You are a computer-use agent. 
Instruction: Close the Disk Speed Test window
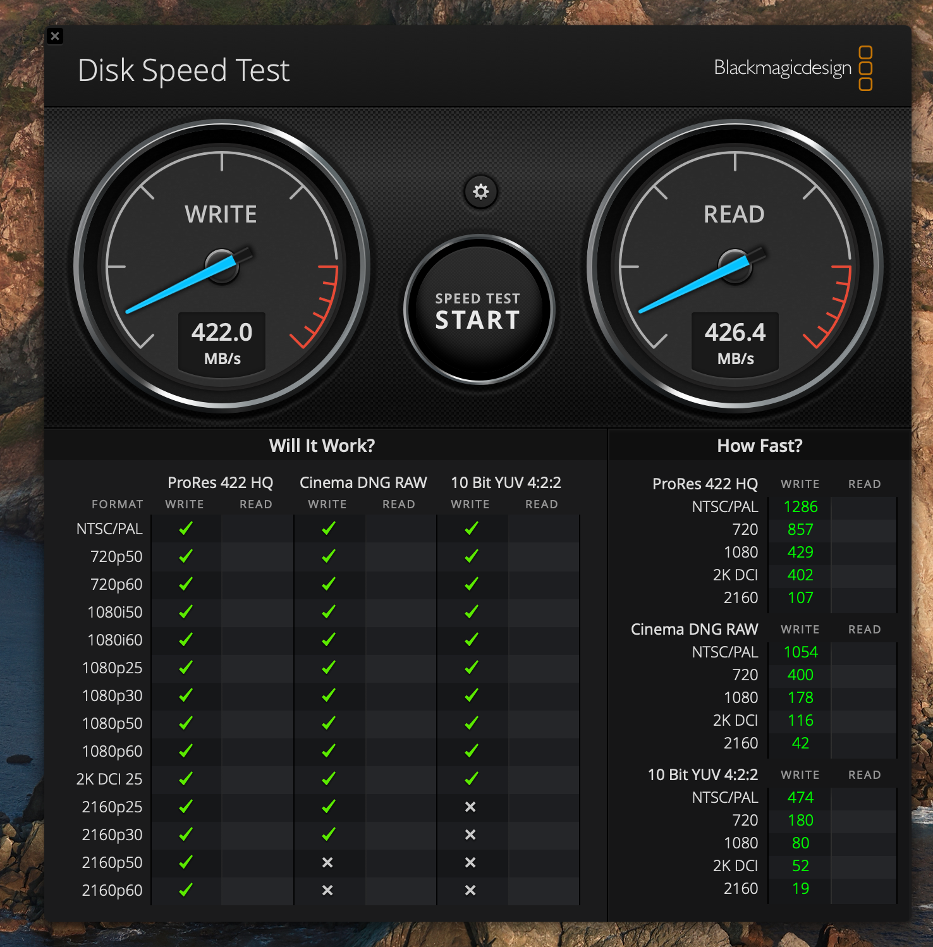pos(55,36)
